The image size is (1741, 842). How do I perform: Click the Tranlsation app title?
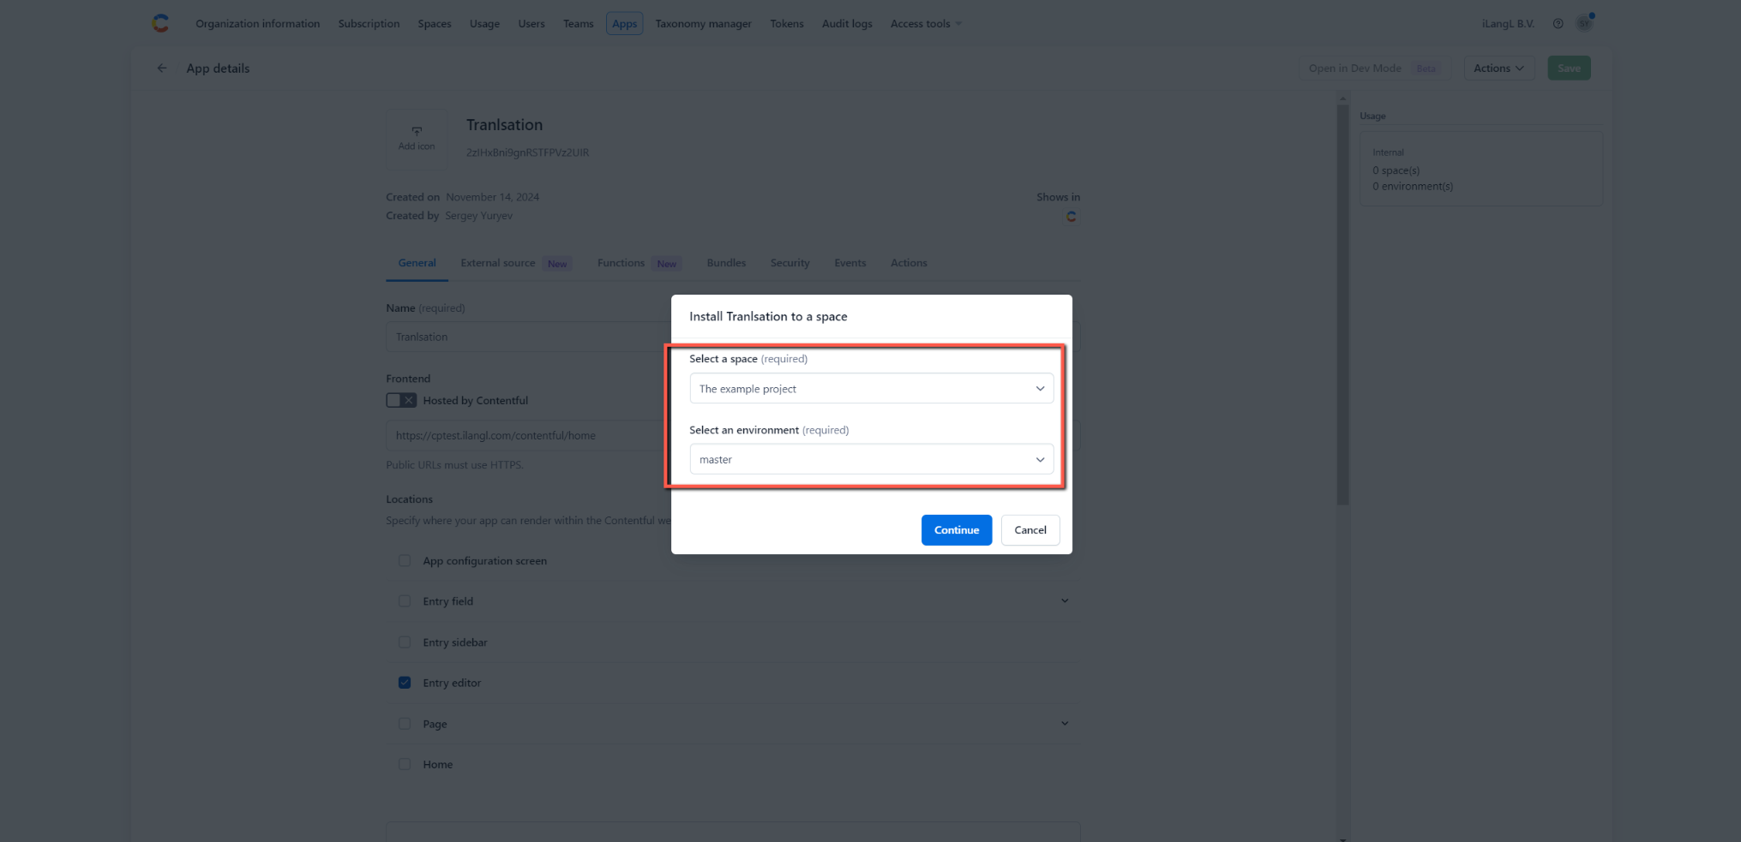[504, 125]
